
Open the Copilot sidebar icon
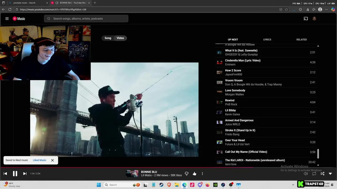pyautogui.click(x=333, y=9)
